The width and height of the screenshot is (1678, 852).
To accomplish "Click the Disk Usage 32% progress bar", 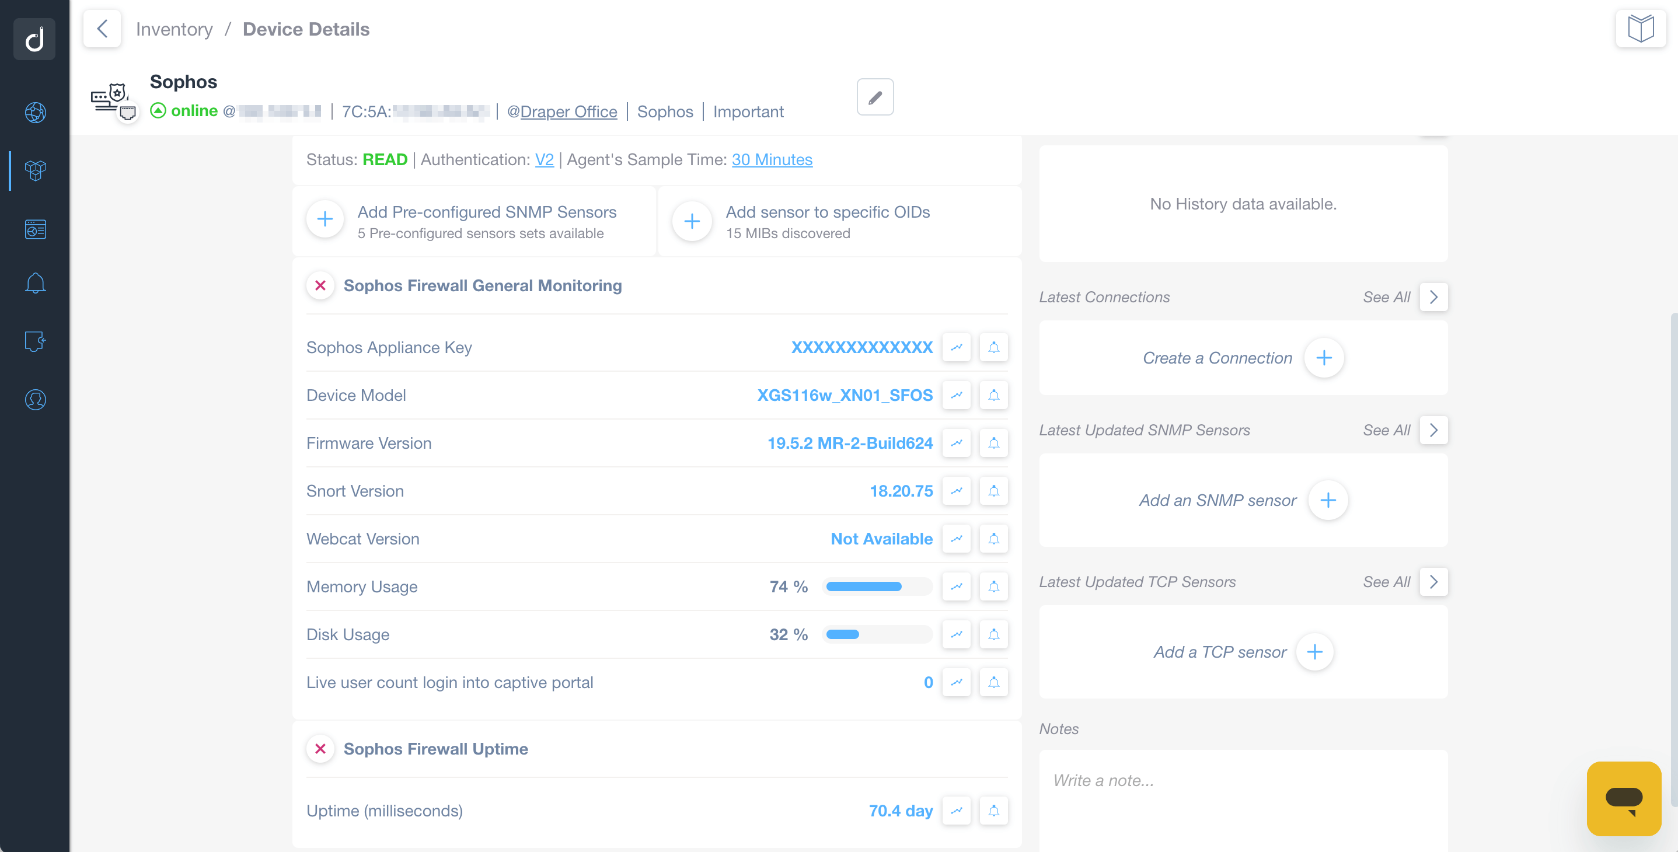I will [877, 634].
